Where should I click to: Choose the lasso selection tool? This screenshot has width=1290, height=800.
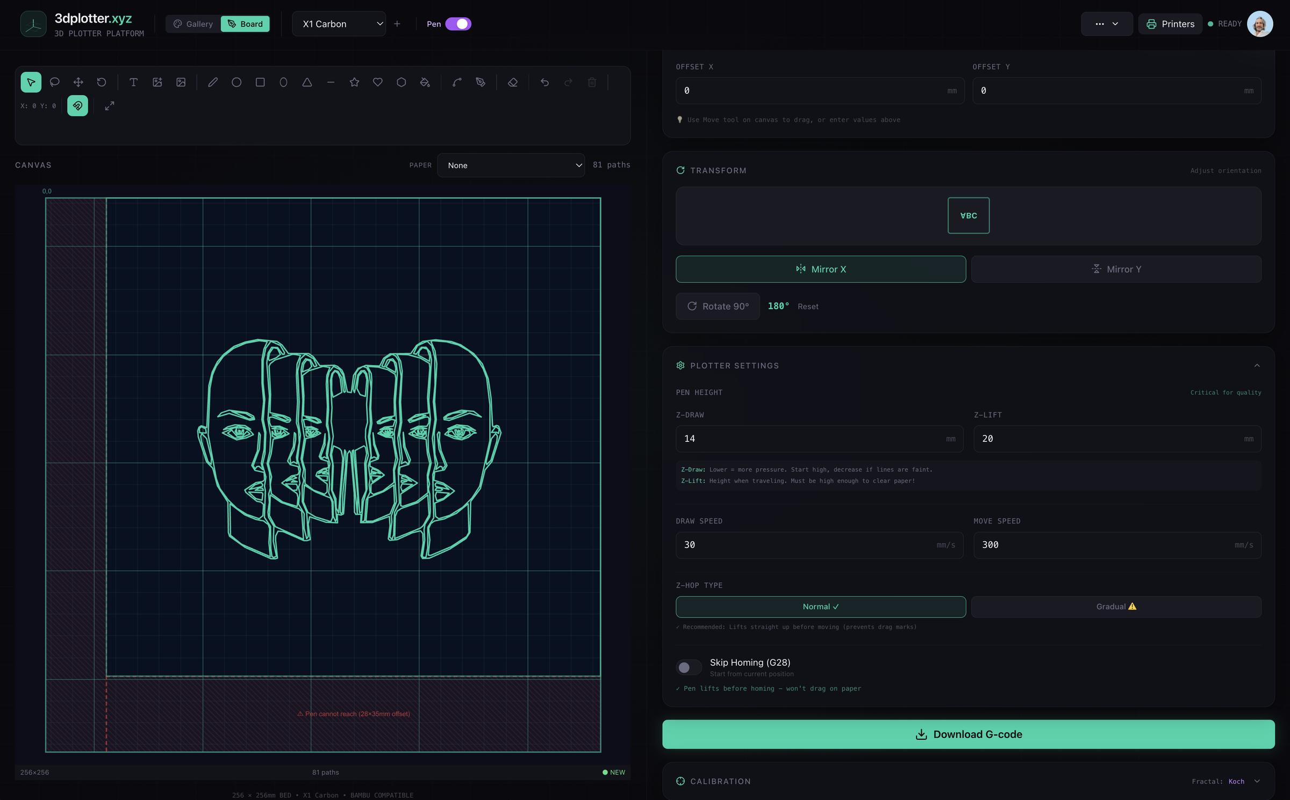tap(54, 82)
